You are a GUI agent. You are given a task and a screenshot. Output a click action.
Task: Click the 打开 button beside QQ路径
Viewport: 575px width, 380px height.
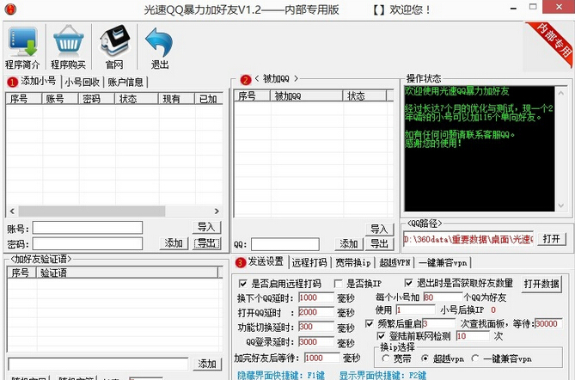(x=552, y=239)
